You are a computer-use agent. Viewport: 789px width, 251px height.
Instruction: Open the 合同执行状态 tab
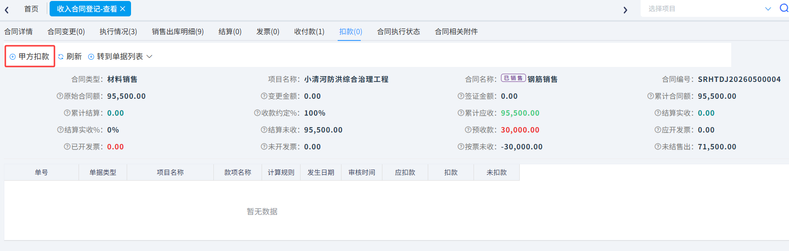click(x=398, y=31)
